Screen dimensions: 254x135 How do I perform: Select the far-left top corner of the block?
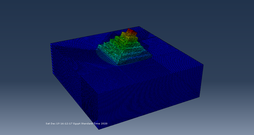coord(50,43)
